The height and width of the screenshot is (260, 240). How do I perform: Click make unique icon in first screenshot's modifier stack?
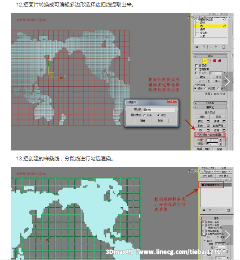211,47
